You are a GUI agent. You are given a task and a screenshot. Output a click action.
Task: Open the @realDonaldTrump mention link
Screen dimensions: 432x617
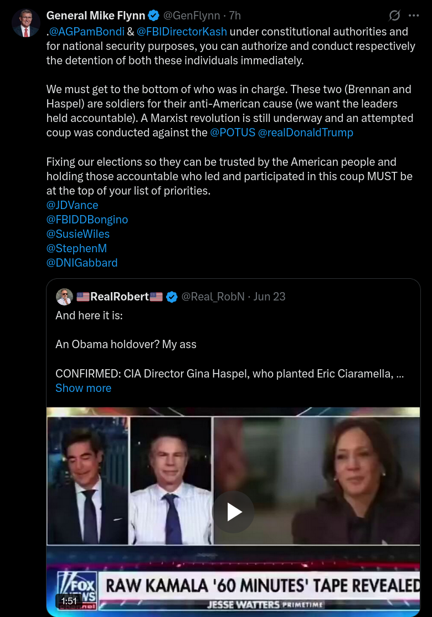point(305,132)
